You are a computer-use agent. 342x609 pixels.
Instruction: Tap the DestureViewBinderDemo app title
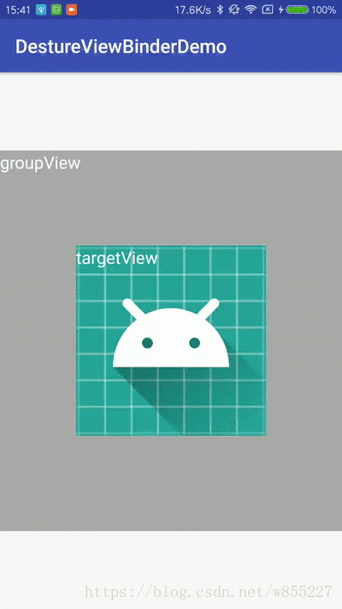pyautogui.click(x=121, y=47)
